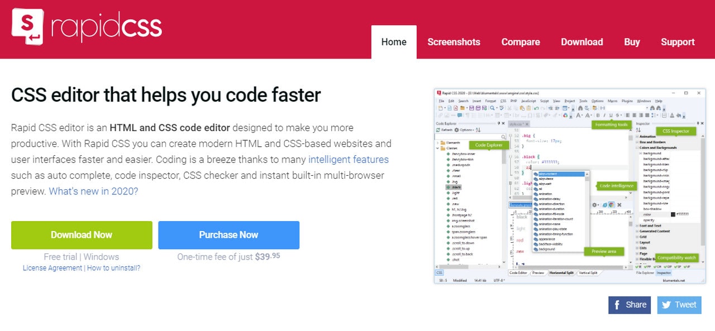This screenshot has height=331, width=715.
Task: Click the 'Free trial | Windows' text
Action: pos(82,257)
